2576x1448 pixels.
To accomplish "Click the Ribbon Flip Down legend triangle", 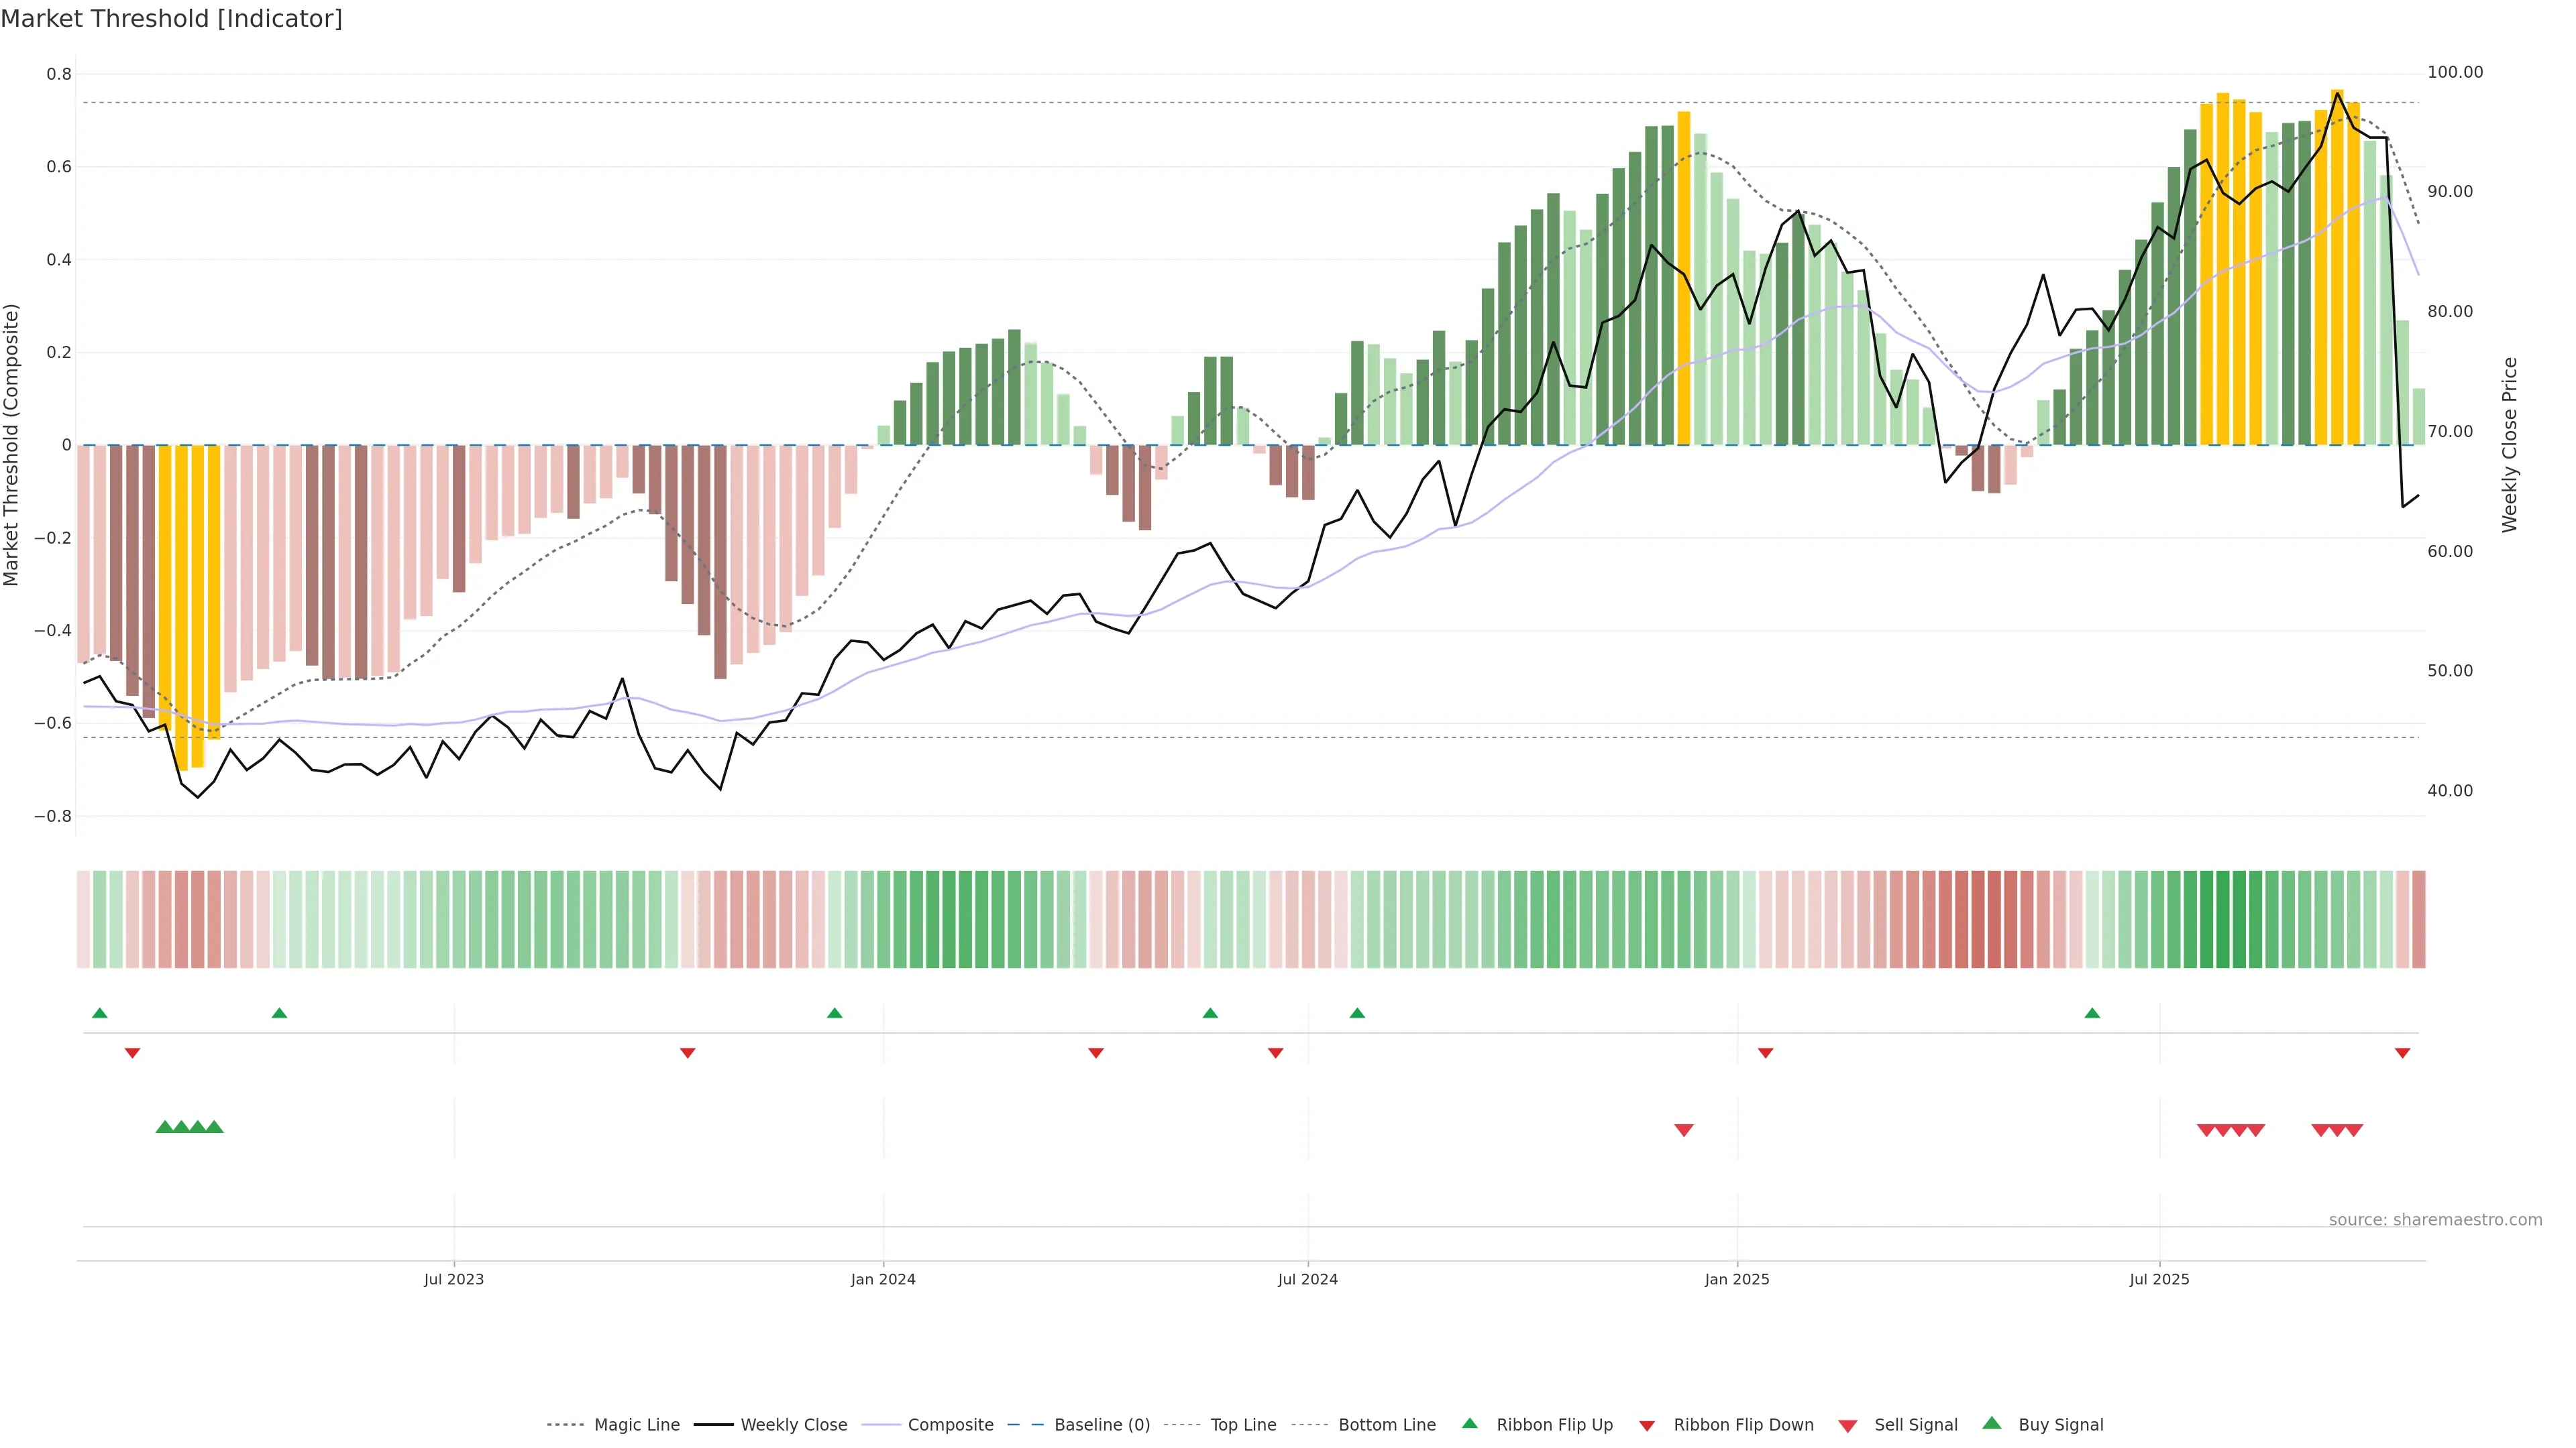I will (x=1646, y=1426).
